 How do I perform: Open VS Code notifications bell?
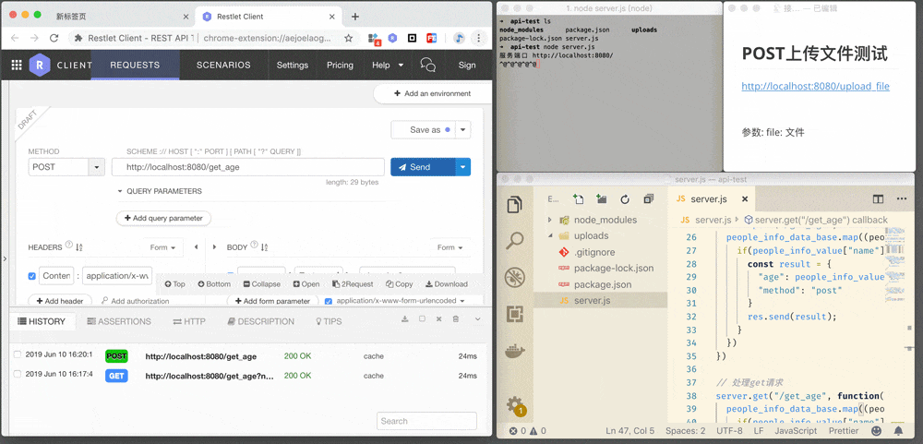coord(899,430)
